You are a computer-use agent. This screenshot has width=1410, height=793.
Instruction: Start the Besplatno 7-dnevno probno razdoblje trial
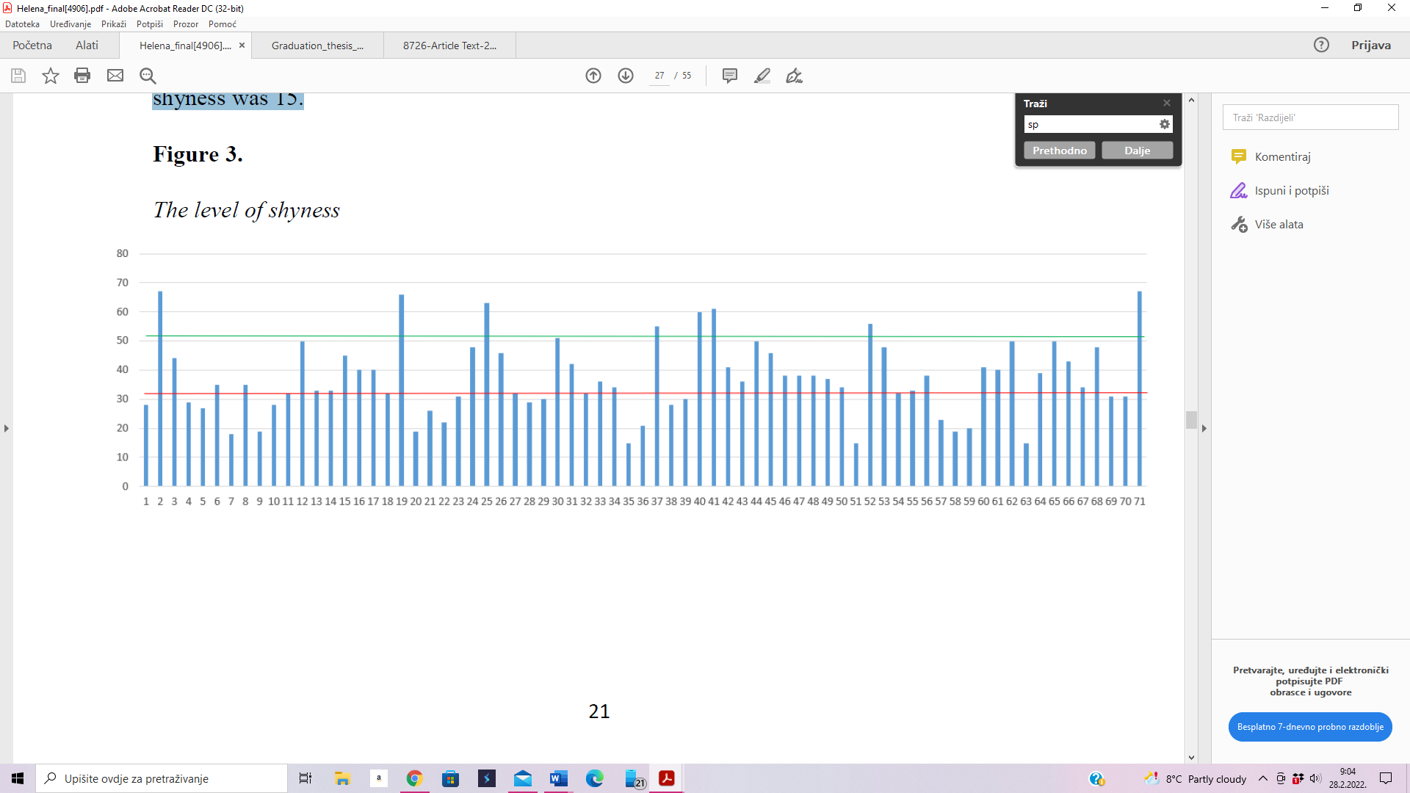1310,727
